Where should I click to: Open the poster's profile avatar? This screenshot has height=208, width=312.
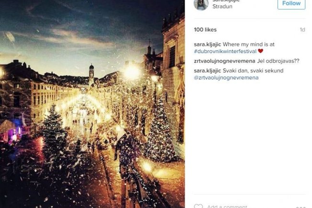pos(201,4)
